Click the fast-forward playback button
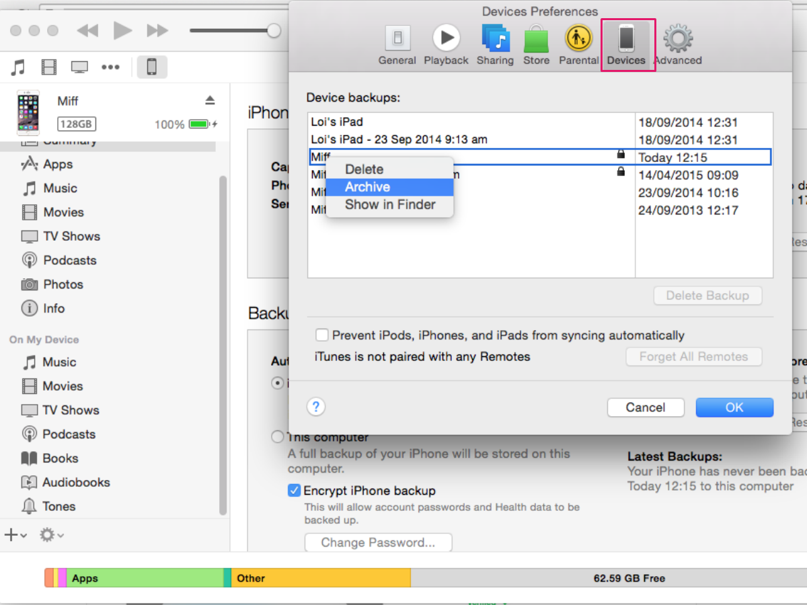The width and height of the screenshot is (807, 605). [157, 30]
